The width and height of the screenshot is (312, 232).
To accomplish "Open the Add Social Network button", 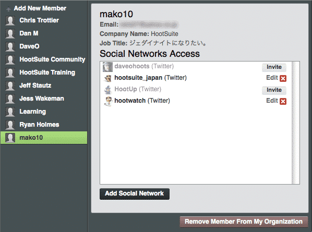I will coord(135,193).
